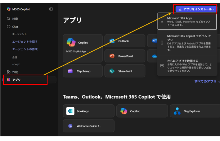Click the Clipchamp icon

(70, 71)
